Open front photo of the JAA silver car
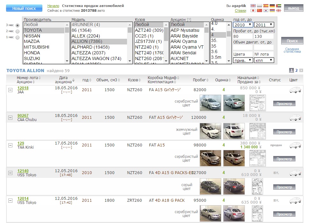This screenshot has width=313, height=223. [210, 103]
